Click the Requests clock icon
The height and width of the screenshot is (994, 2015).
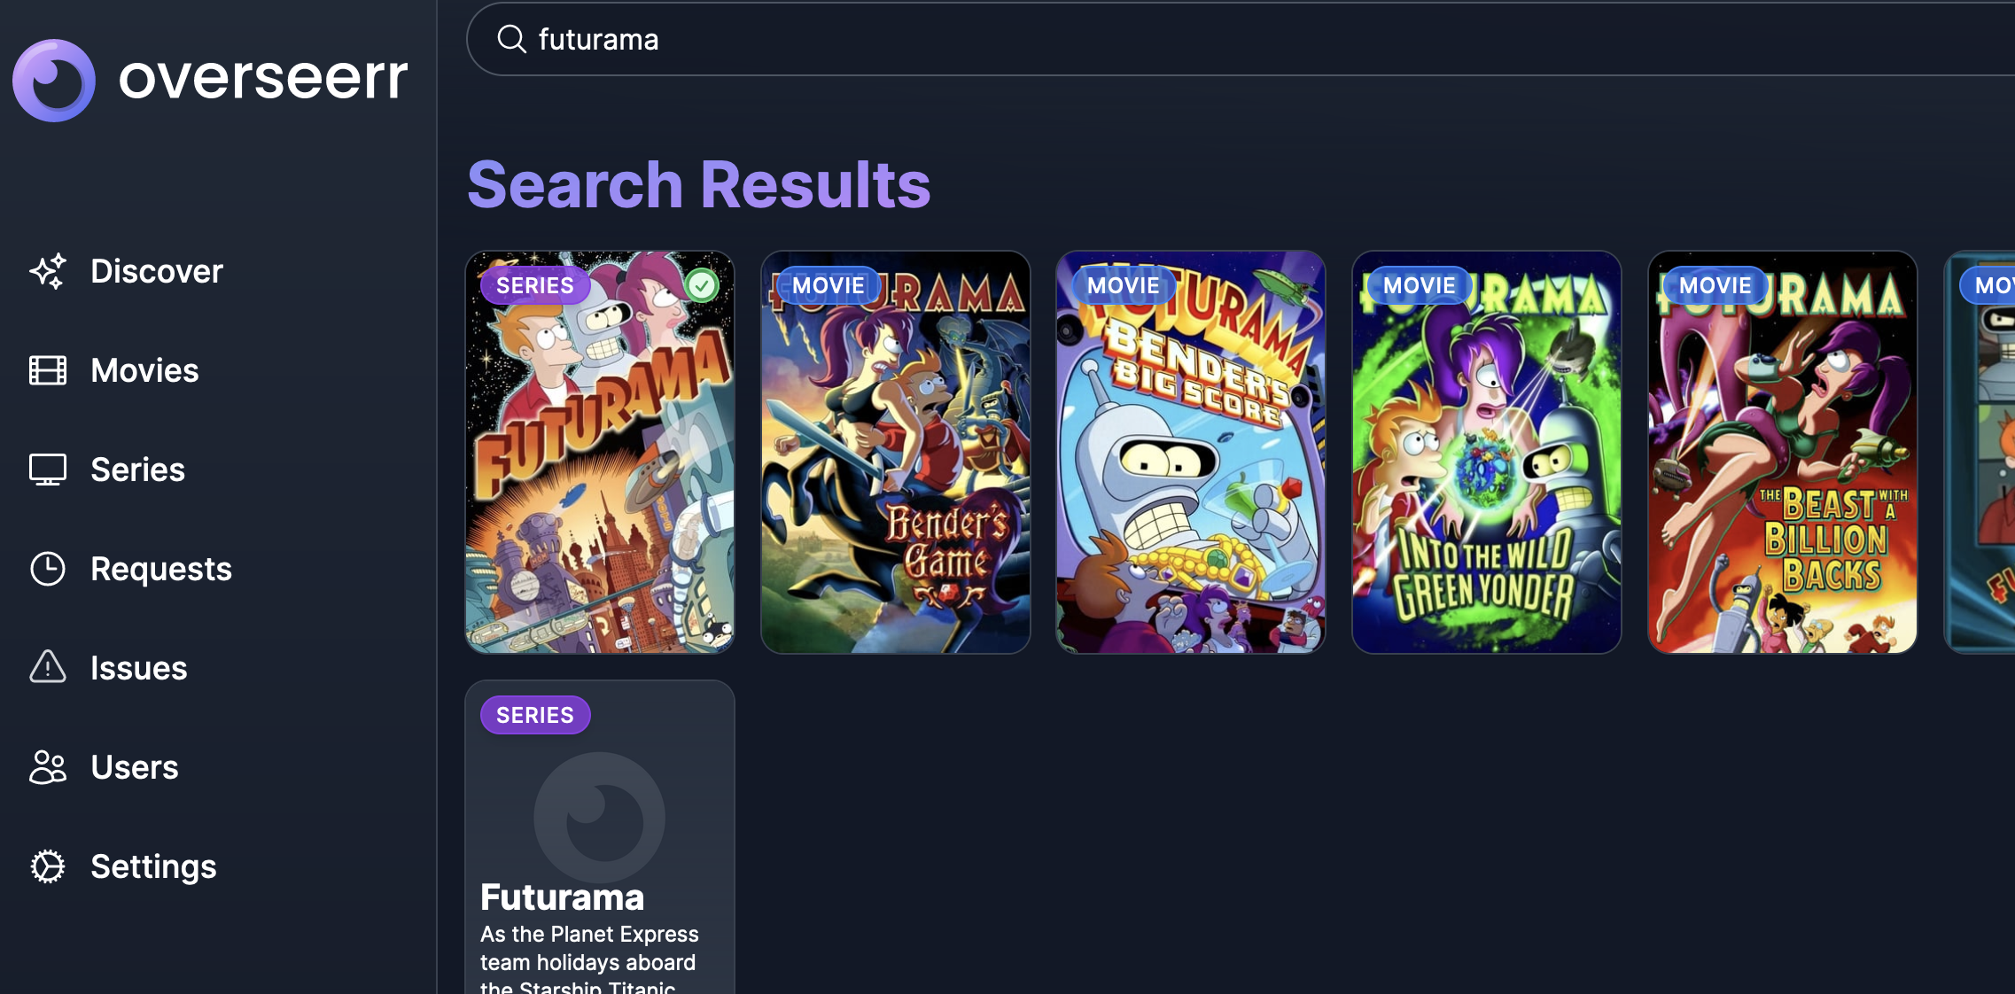pyautogui.click(x=48, y=569)
